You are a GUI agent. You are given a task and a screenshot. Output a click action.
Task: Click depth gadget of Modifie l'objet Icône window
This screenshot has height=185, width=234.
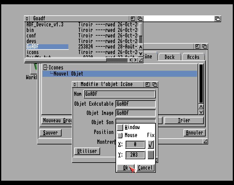155,85
